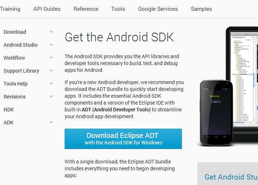The image size is (258, 185).
Task: Open the API Guides tab
Action: pos(47,9)
